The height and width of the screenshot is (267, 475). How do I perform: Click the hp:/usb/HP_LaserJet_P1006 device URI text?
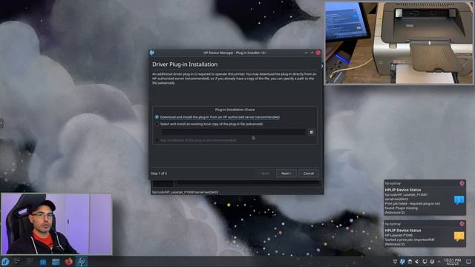tap(185, 192)
